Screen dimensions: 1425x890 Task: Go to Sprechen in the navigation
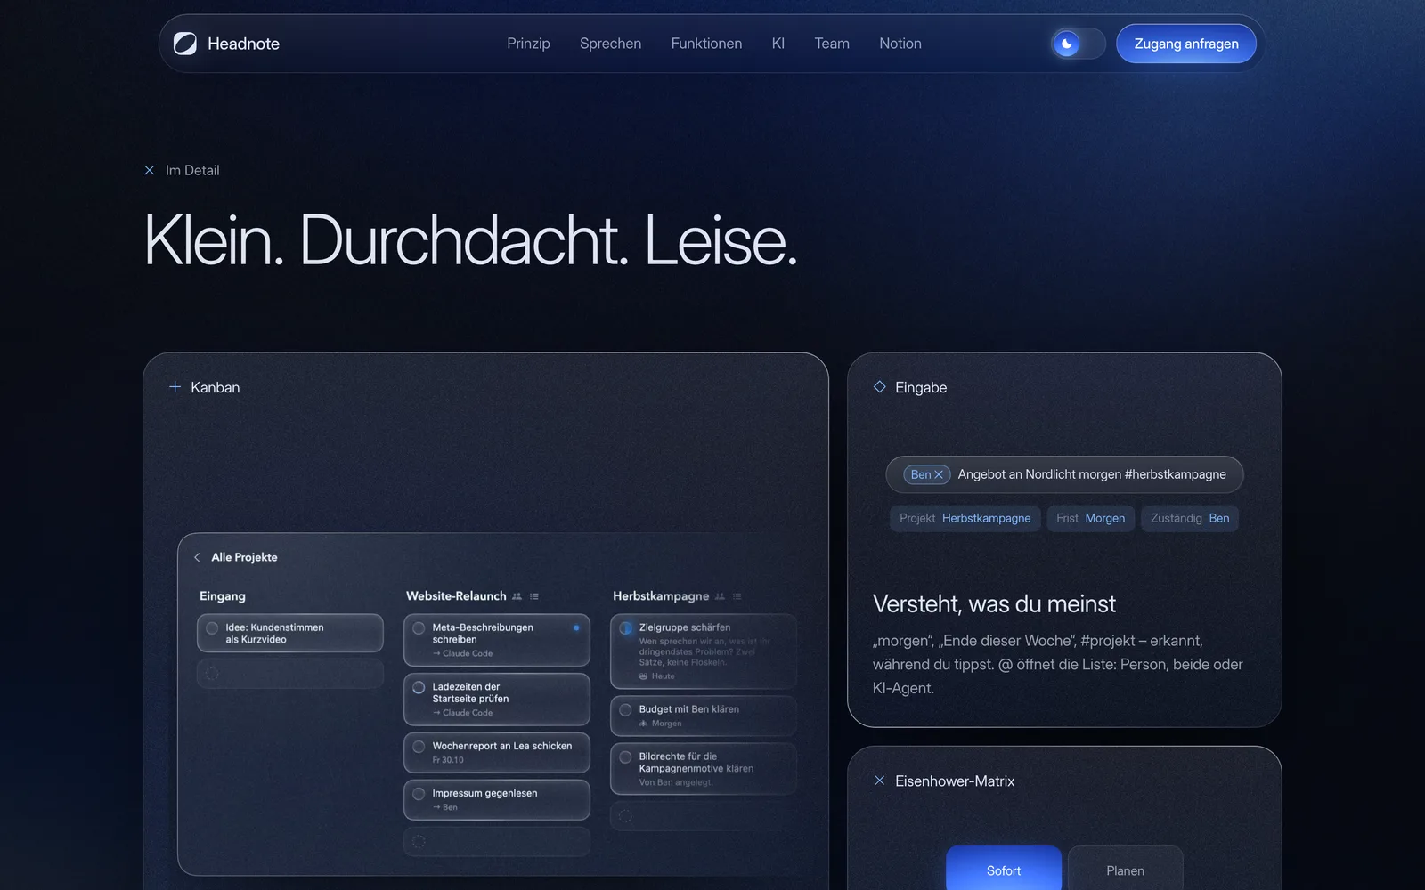(610, 44)
